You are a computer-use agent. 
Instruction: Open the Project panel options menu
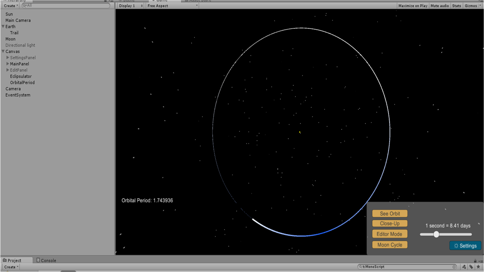tap(481, 261)
